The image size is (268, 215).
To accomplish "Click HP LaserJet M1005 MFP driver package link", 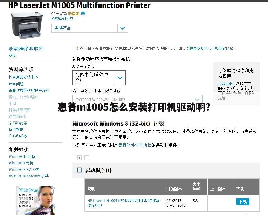I will pyautogui.click(x=123, y=203).
